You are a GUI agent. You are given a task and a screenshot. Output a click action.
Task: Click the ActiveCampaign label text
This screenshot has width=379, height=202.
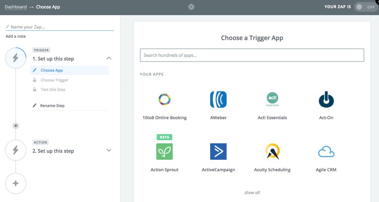point(218,170)
